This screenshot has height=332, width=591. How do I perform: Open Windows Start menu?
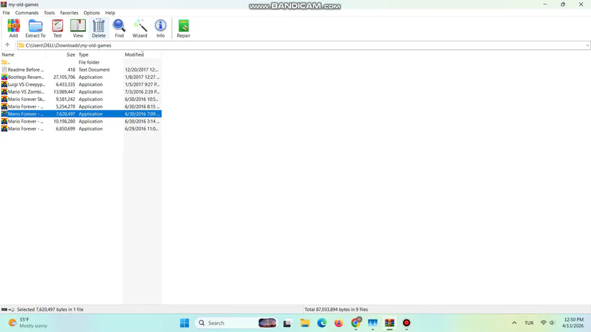click(185, 323)
